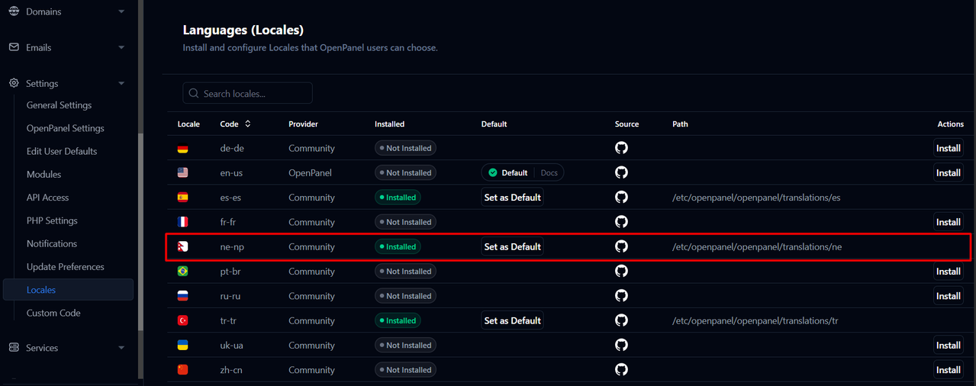Screen dimensions: 976x386
Task: Set ne-np as default locale
Action: tap(512, 246)
